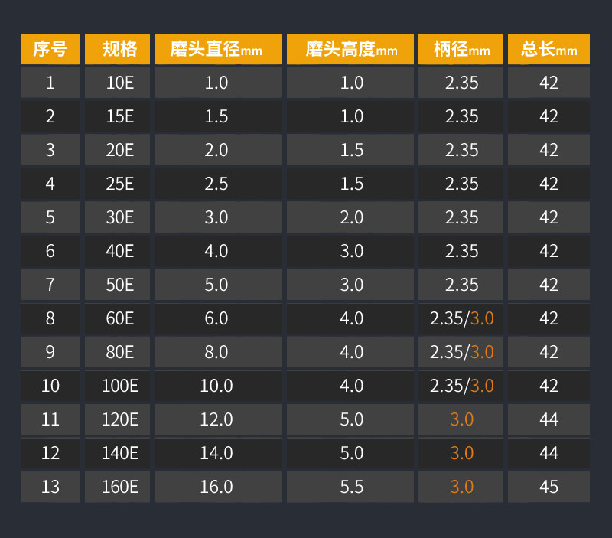The image size is (612, 538).
Task: Click the 总长mm column header
Action: click(549, 50)
